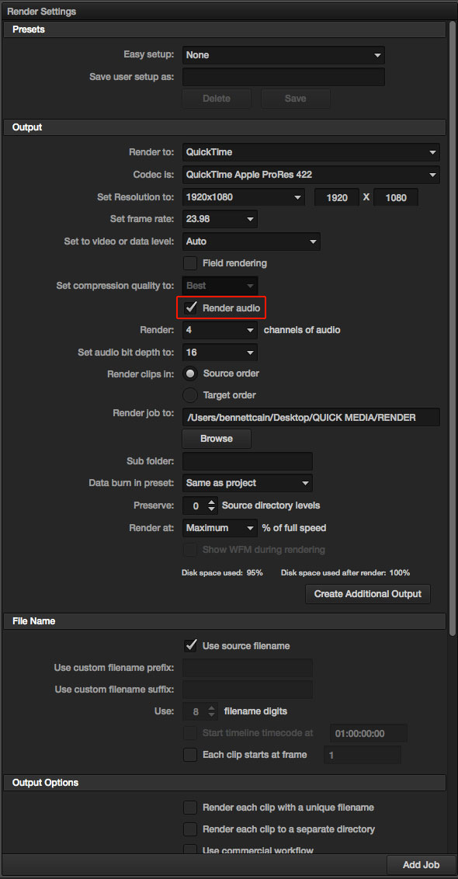
Task: Click the Render job to path field
Action: (311, 417)
